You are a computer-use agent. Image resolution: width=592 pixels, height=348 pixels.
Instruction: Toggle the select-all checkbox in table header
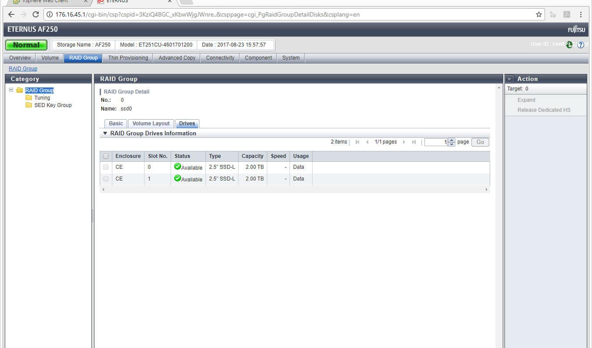tap(106, 156)
